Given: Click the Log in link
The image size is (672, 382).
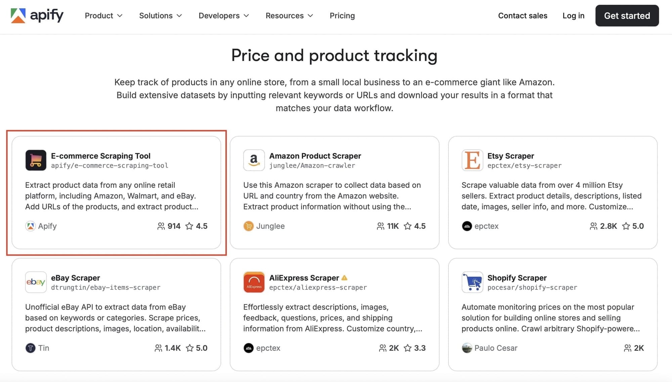Looking at the screenshot, I should coord(573,16).
